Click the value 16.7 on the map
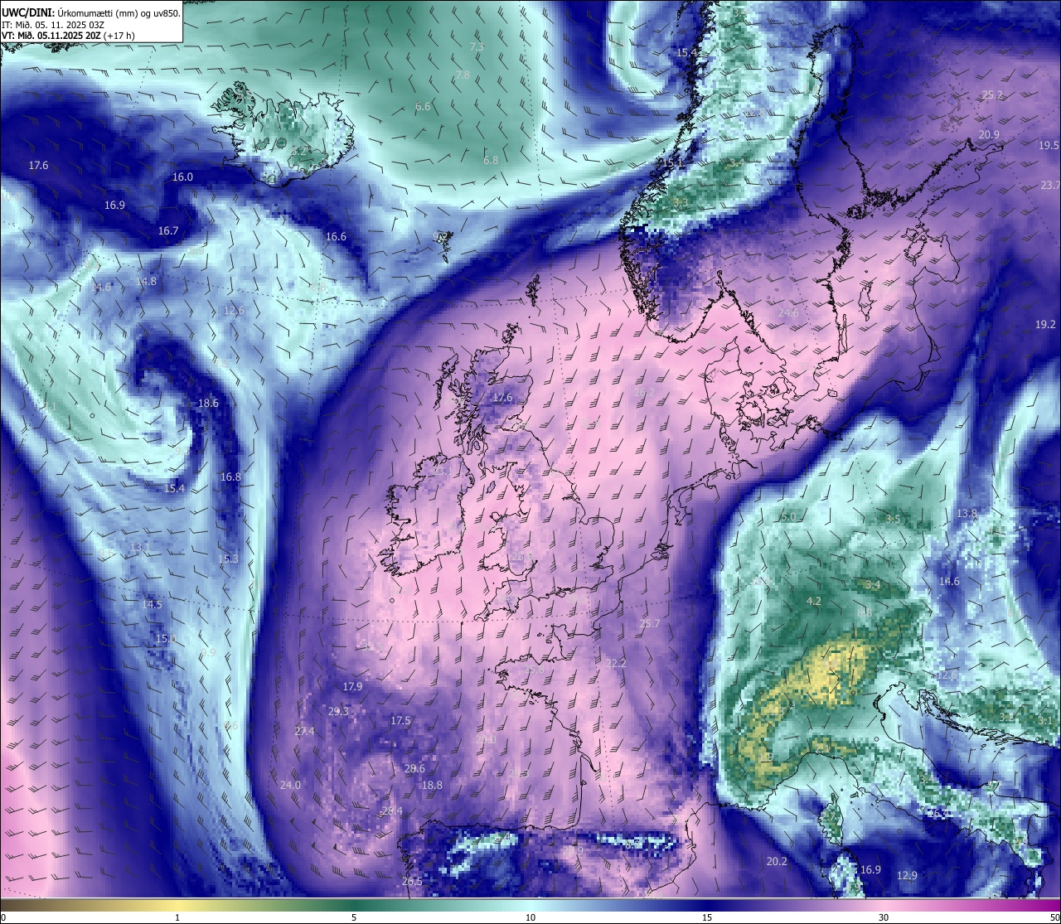 pyautogui.click(x=168, y=231)
